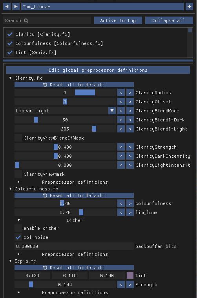197x298 pixels.
Task: Click the ClarityBlendIfDark slider handle
Action: click(x=36, y=120)
